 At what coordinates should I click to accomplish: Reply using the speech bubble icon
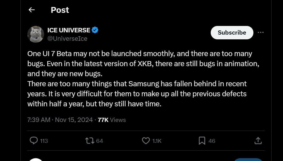pyautogui.click(x=33, y=141)
